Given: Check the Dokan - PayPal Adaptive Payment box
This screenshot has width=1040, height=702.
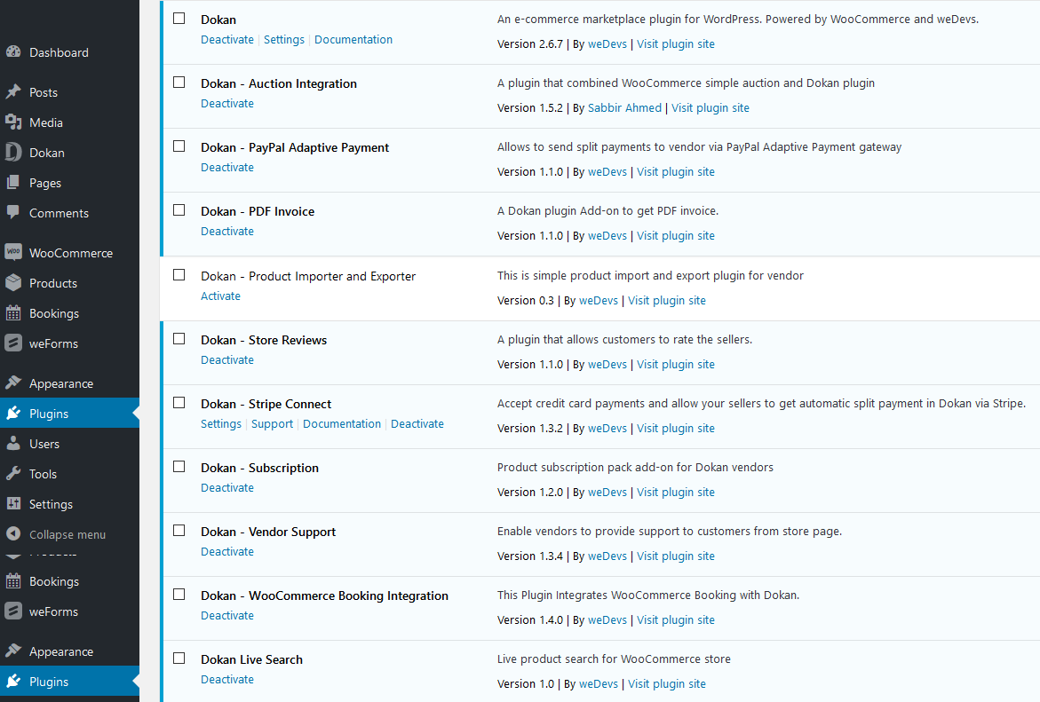Looking at the screenshot, I should pos(179,146).
